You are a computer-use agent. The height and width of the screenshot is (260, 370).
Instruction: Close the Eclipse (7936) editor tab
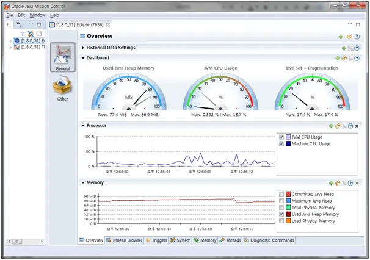pos(108,25)
